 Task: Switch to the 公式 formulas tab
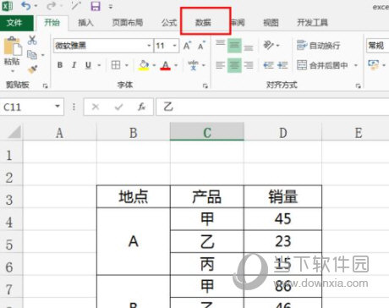169,23
